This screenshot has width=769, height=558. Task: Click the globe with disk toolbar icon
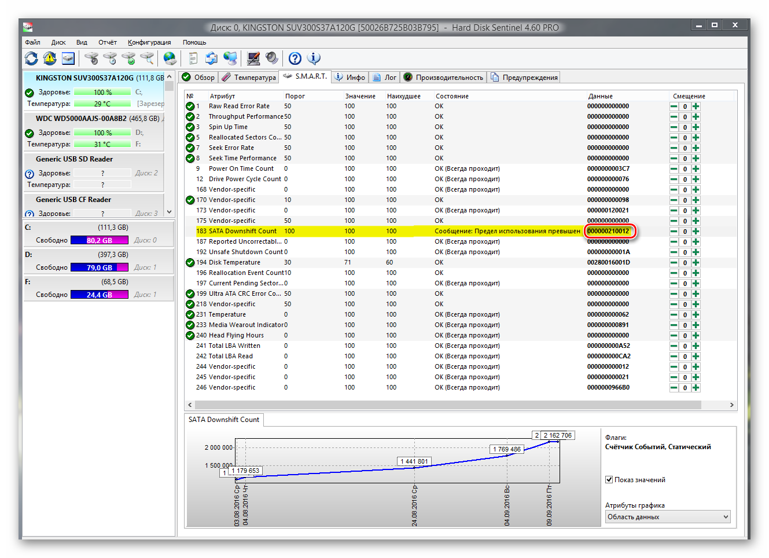pyautogui.click(x=170, y=58)
